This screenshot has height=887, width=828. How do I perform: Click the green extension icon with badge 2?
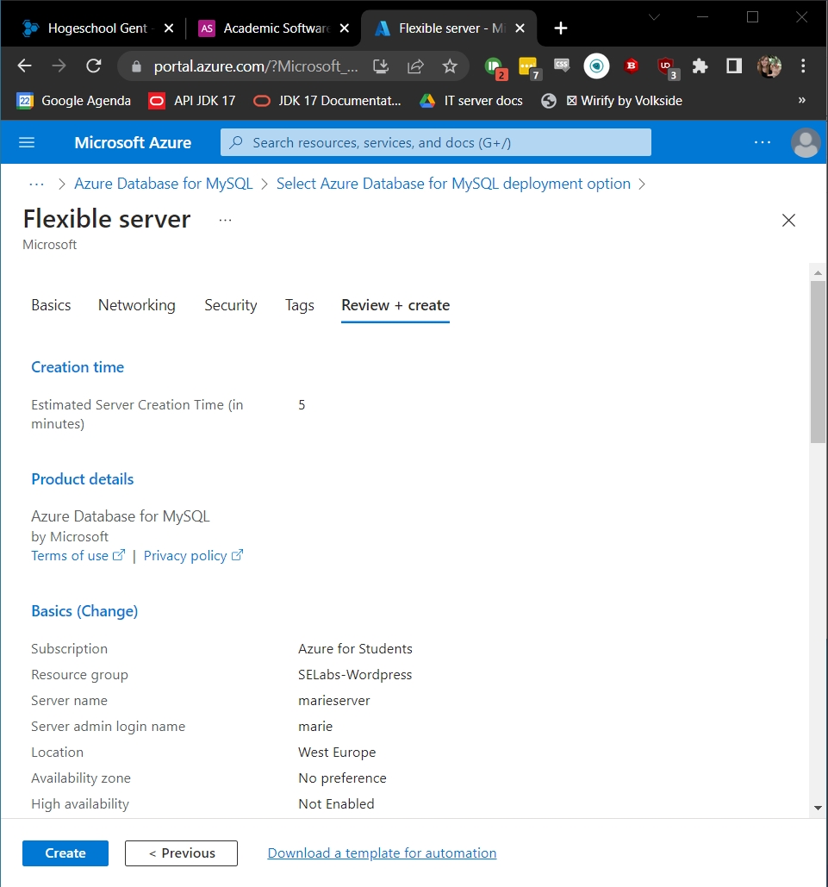[x=495, y=67]
